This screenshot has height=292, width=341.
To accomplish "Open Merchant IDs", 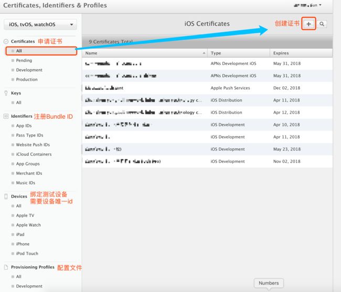I will click(x=29, y=173).
